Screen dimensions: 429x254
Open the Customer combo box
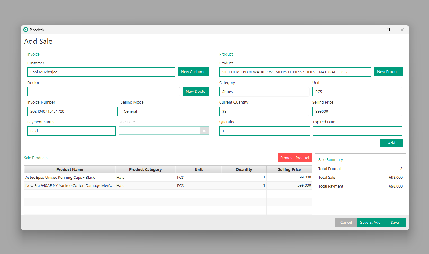(101, 72)
